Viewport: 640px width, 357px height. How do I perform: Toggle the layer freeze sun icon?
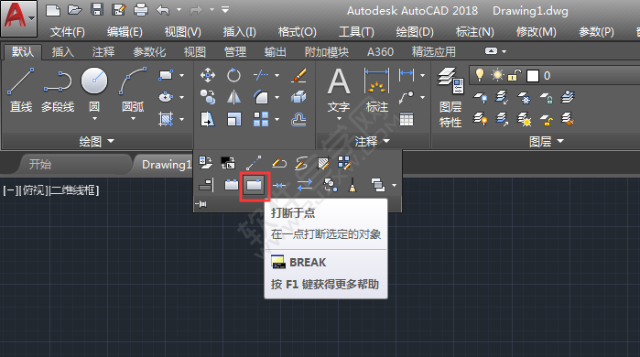point(497,75)
